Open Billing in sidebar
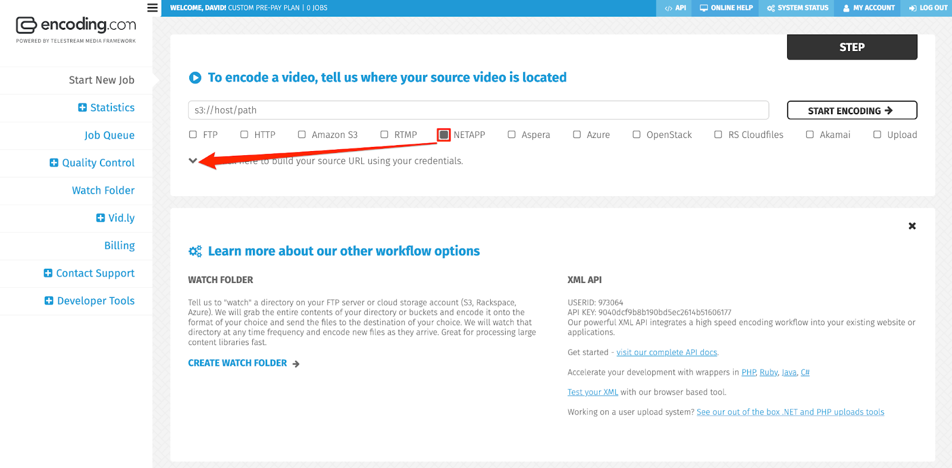This screenshot has height=468, width=952. (x=120, y=246)
